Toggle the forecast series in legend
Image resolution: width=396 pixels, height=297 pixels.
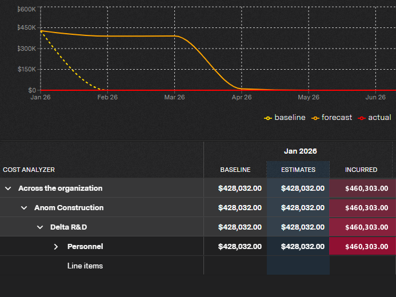click(x=331, y=118)
